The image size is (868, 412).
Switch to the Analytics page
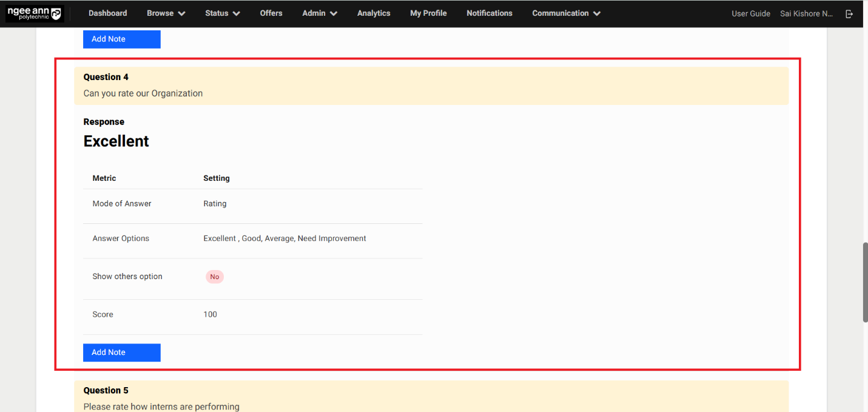coord(374,13)
